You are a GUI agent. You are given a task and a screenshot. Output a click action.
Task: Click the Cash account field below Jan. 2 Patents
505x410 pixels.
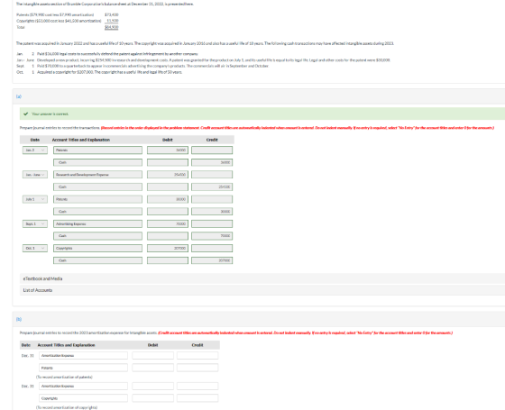coord(97,162)
